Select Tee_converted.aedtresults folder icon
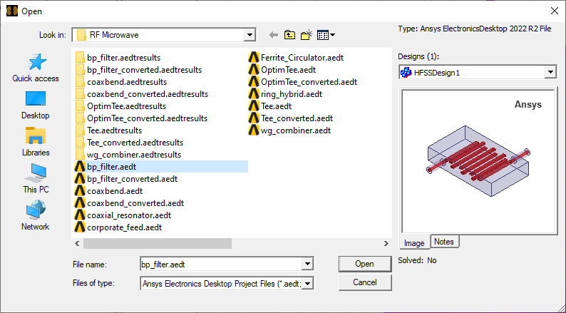This screenshot has height=313, width=566. pos(80,143)
